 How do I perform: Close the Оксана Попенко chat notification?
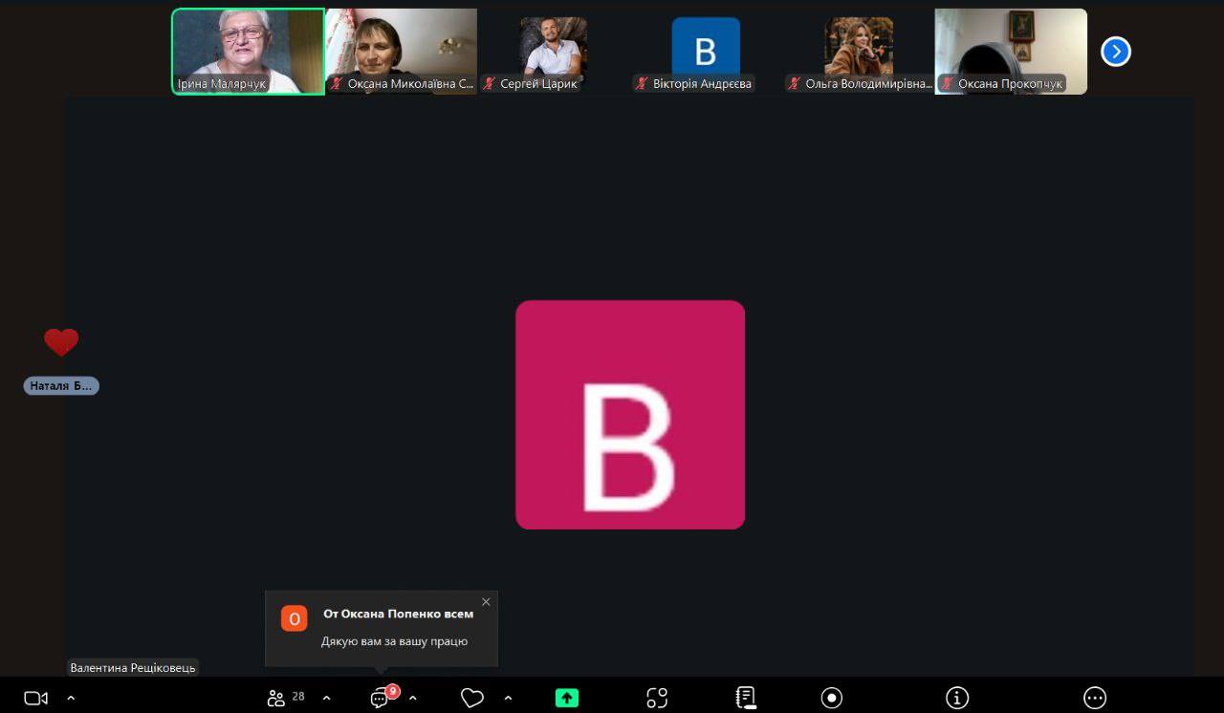[x=486, y=602]
